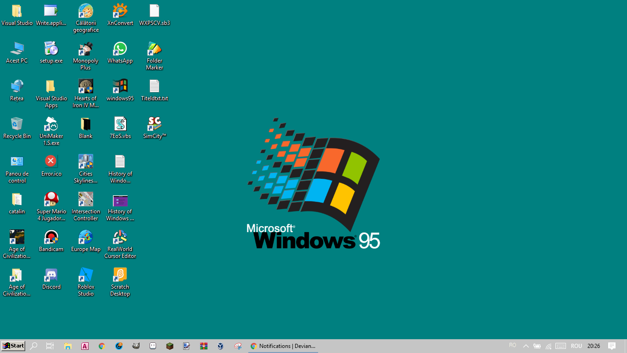The height and width of the screenshot is (353, 627).
Task: Open Intersection Controller shortcut
Action: (86, 207)
